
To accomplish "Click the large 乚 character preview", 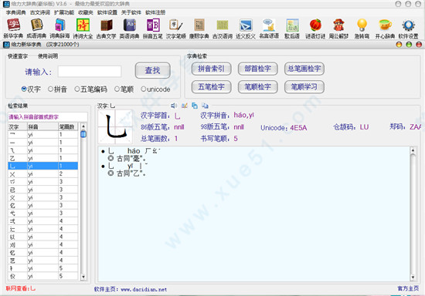I will point(115,126).
